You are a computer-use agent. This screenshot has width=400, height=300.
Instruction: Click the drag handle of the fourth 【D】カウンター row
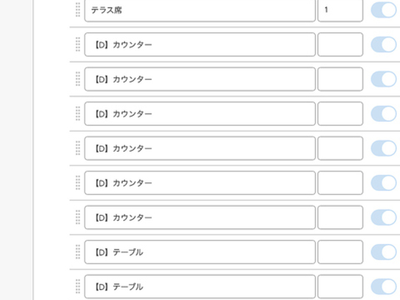[77, 148]
